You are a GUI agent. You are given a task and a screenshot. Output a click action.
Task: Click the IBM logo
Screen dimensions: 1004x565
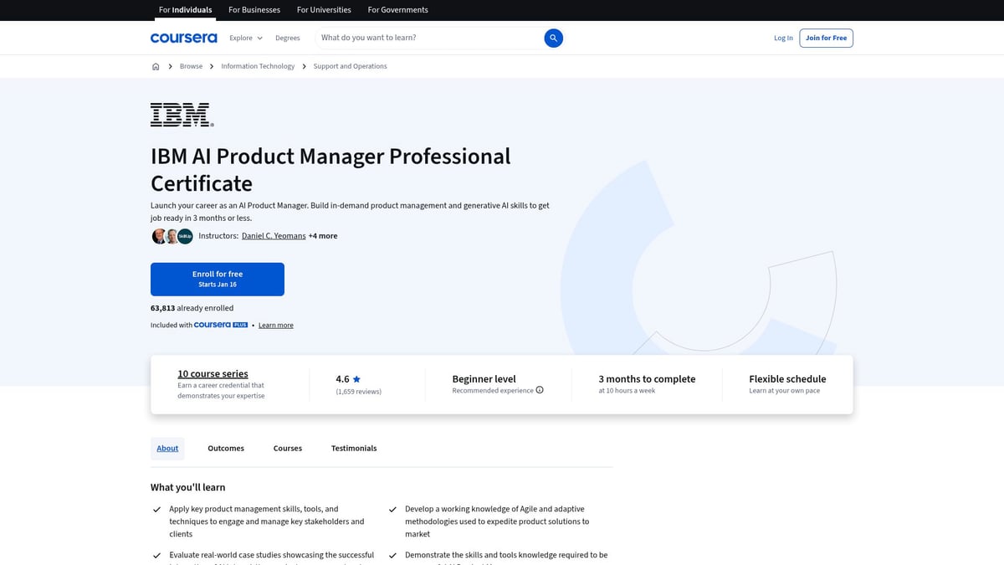tap(182, 115)
